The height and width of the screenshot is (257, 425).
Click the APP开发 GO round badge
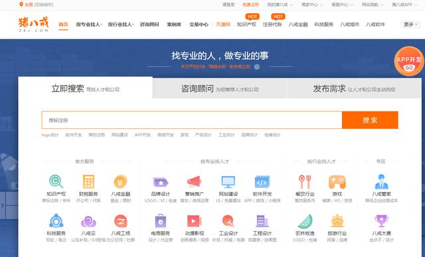click(x=409, y=61)
